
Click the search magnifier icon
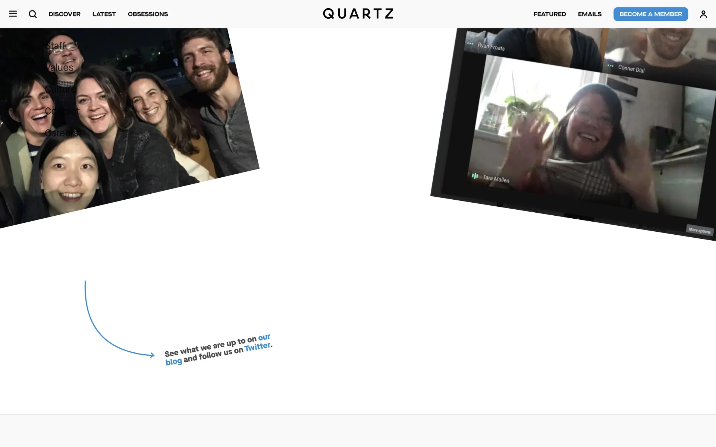pos(33,14)
